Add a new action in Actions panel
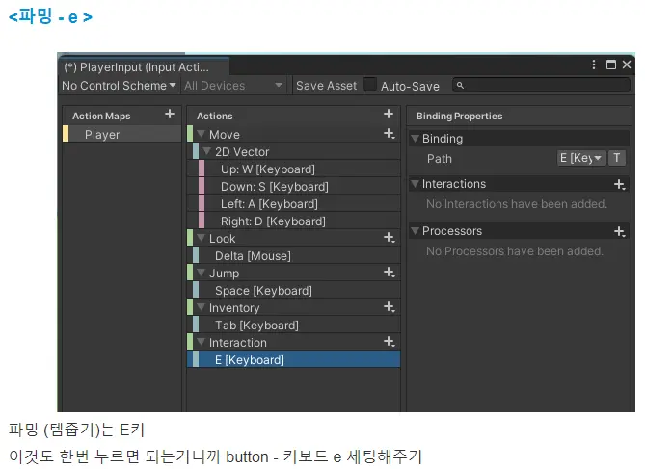 click(389, 114)
